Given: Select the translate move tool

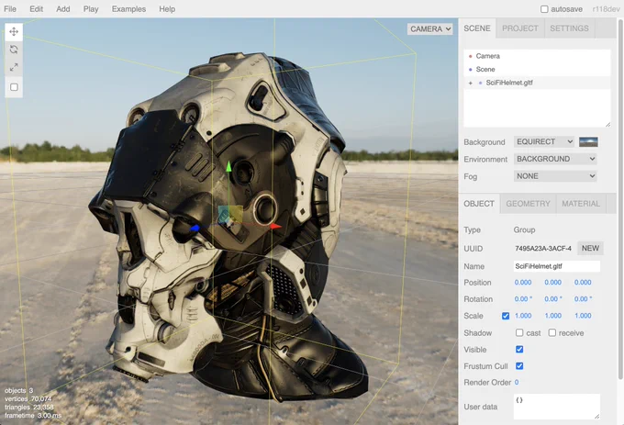Looking at the screenshot, I should (x=14, y=31).
